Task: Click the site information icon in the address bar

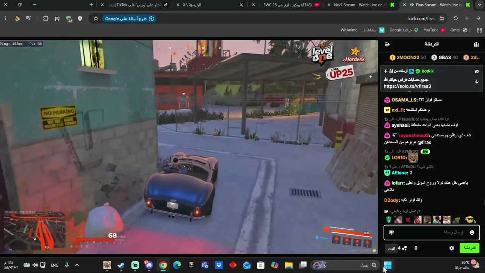Action: point(442,19)
